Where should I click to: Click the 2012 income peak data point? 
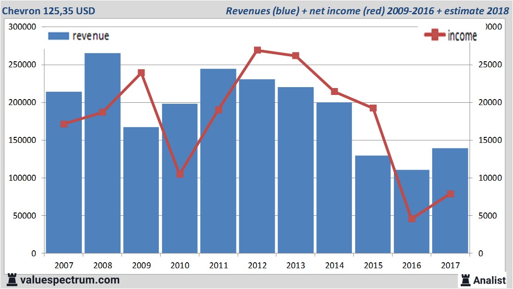tap(258, 50)
